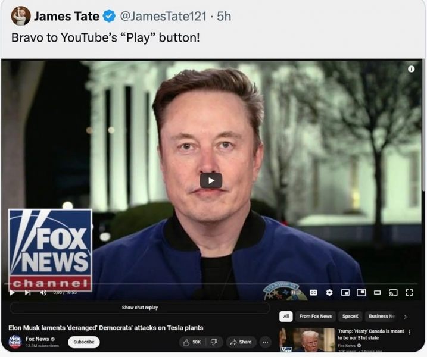Image resolution: width=427 pixels, height=357 pixels.
Task: Toggle autoplay switch in player bar
Action: (294, 293)
